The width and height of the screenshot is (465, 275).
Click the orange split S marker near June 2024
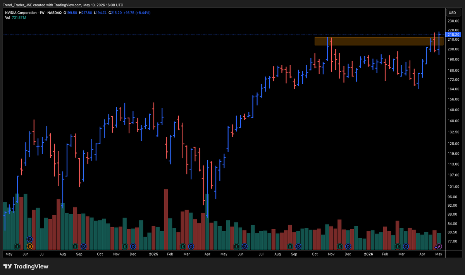pyautogui.click(x=30, y=246)
